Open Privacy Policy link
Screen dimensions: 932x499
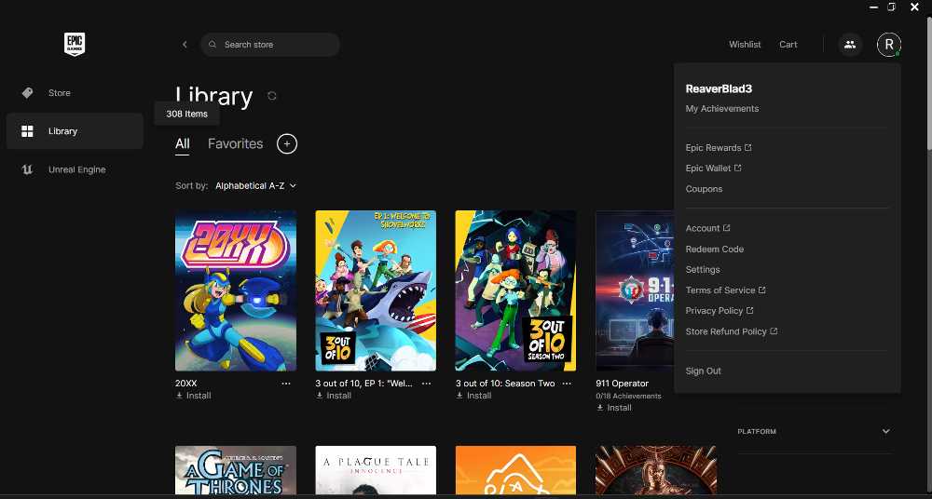pos(720,311)
